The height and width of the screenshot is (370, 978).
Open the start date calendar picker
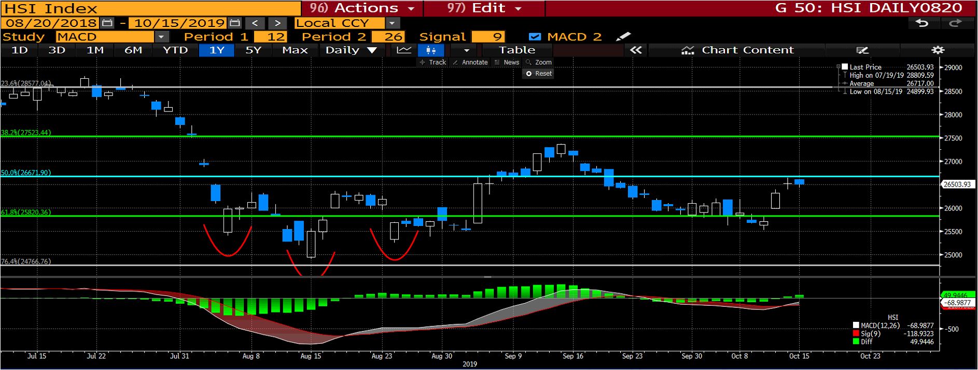107,23
